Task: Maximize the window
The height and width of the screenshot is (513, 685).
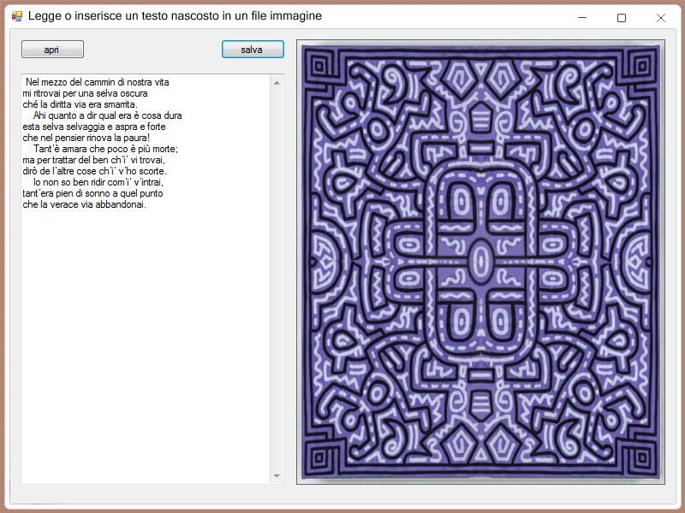Action: pos(622,17)
